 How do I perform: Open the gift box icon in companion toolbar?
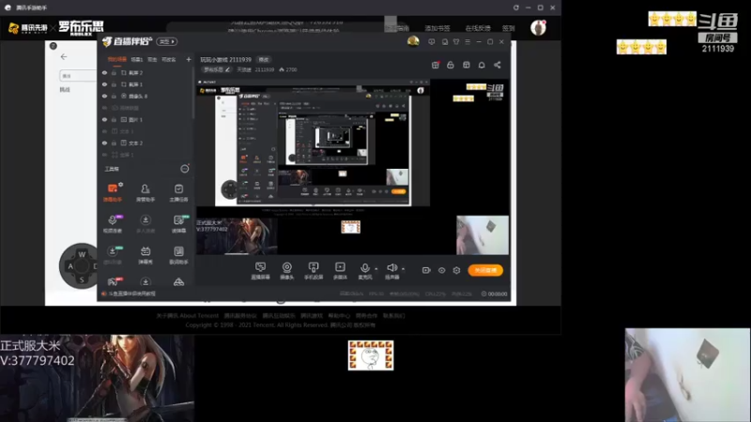[436, 65]
